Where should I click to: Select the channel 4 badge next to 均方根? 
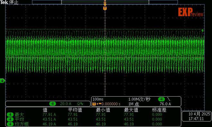pyautogui.click(x=10, y=124)
